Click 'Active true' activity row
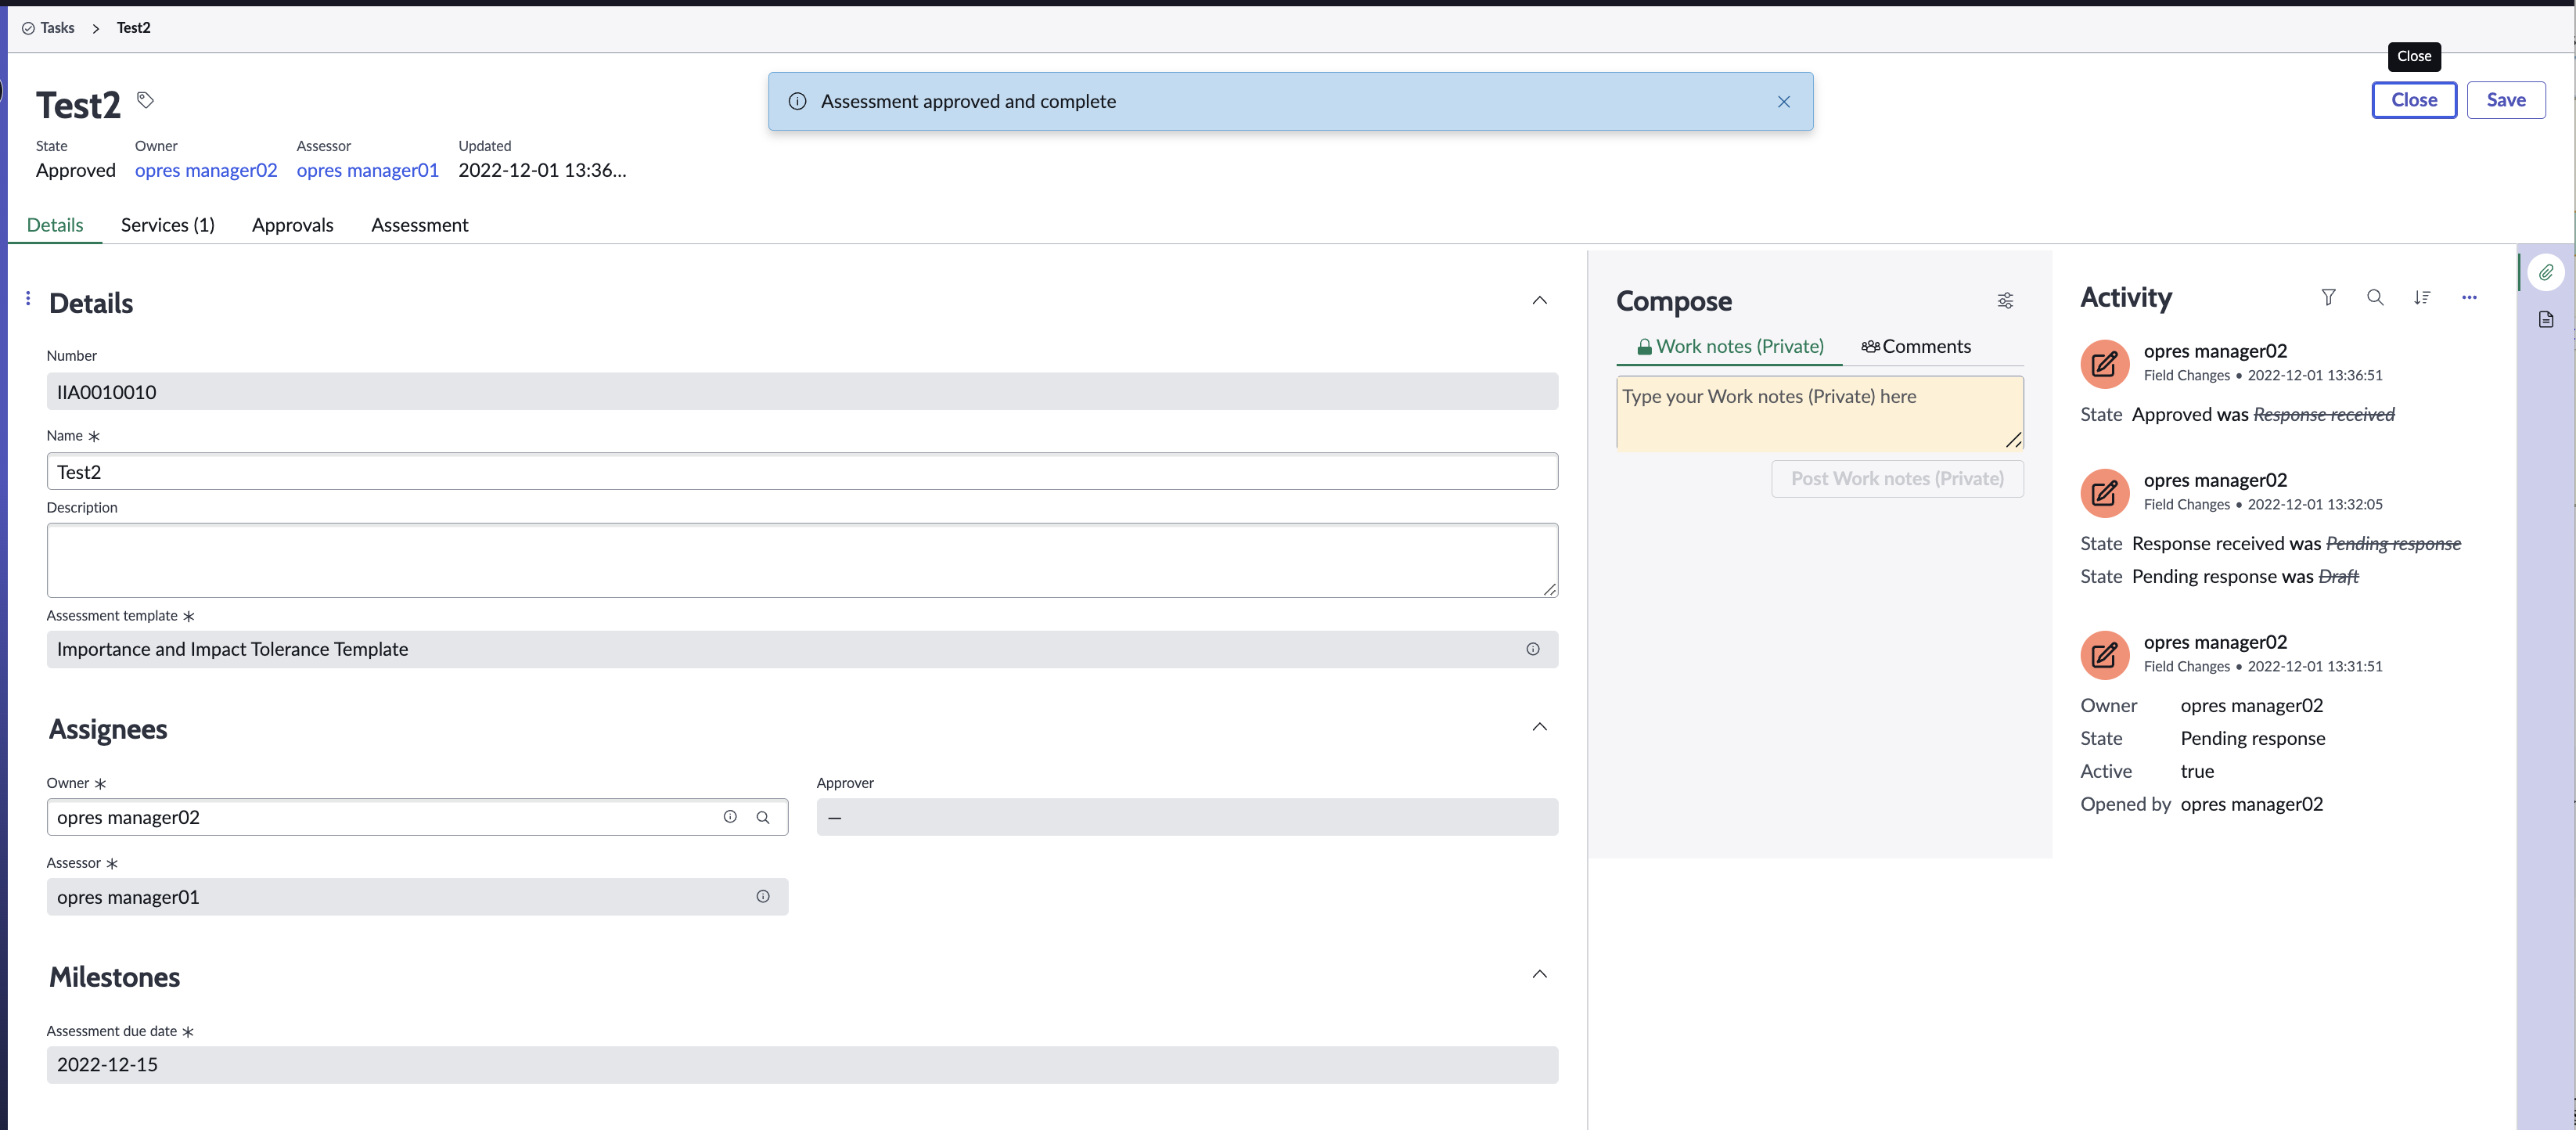 click(2147, 772)
